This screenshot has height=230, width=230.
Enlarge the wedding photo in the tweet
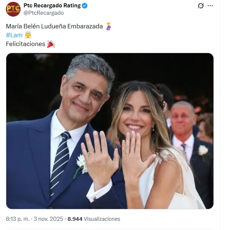(110, 131)
